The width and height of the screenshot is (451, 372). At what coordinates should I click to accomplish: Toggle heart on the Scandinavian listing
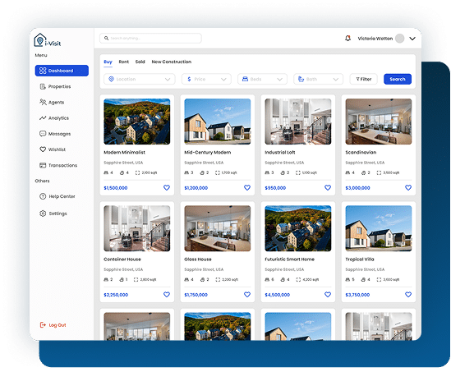click(x=408, y=188)
